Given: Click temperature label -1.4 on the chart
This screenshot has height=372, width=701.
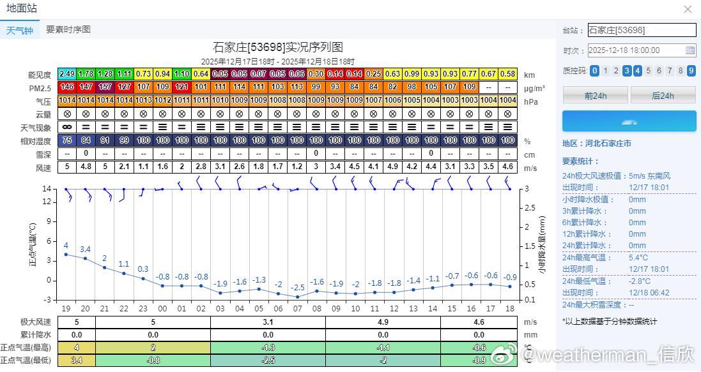Looking at the screenshot, I should click(413, 281).
